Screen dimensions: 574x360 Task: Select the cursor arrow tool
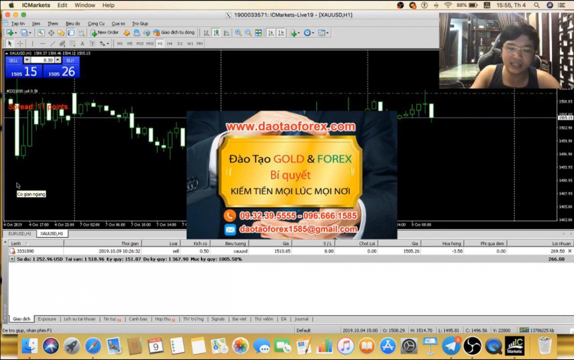tap(10, 44)
